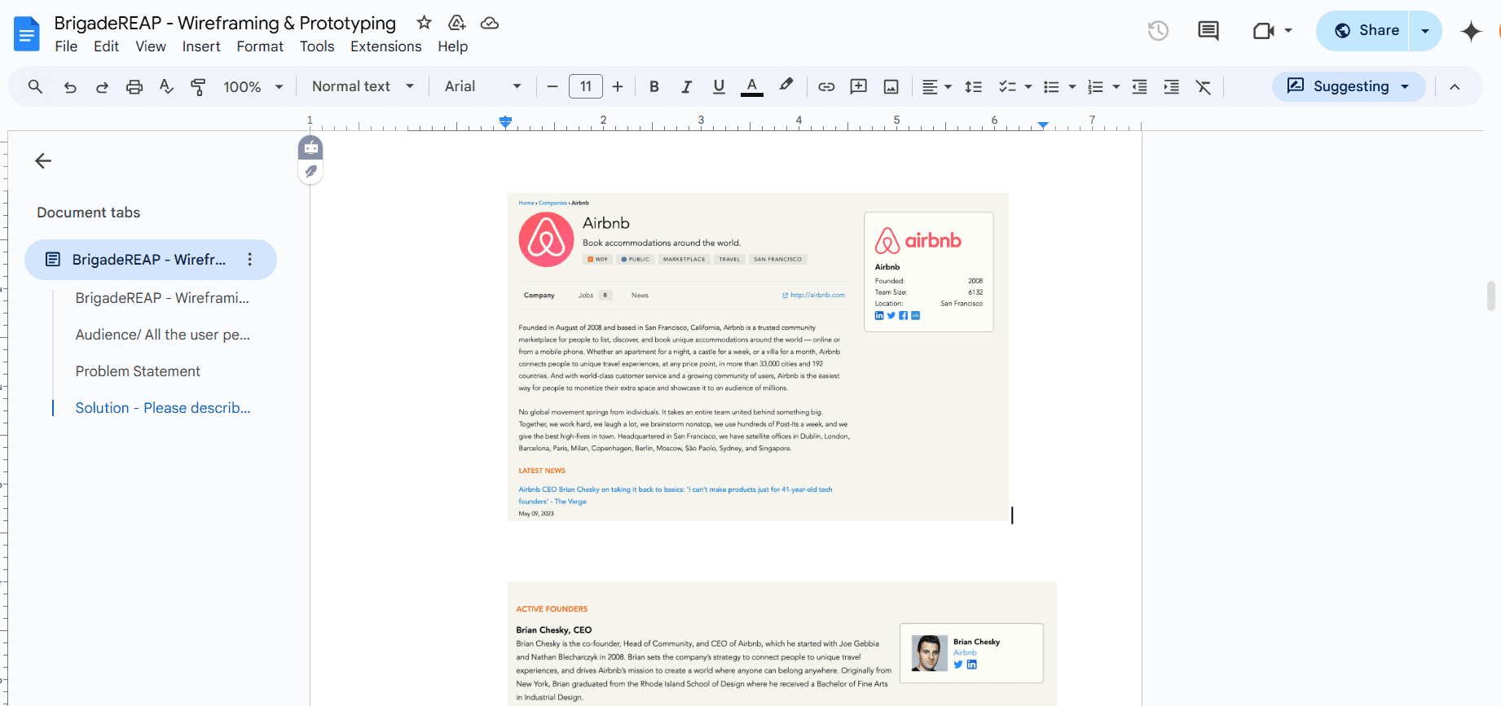
Task: Select the Active Founders image
Action: (782, 643)
